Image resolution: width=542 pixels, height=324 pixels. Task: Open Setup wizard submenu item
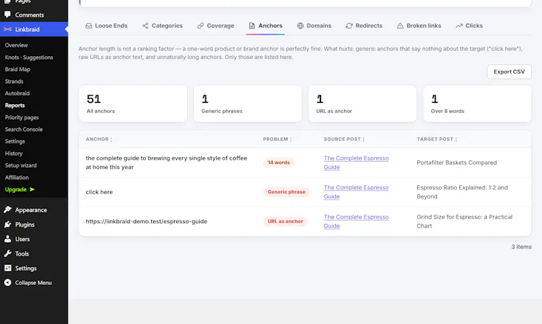click(21, 165)
